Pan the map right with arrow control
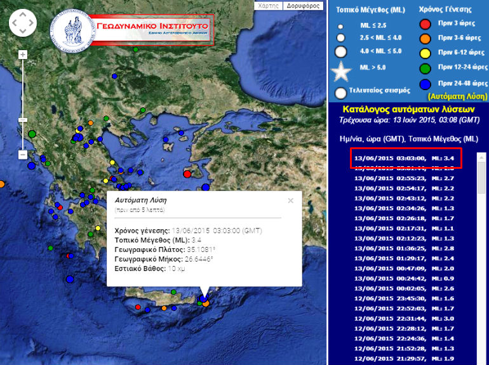This screenshot has height=365, width=489. click(x=32, y=24)
